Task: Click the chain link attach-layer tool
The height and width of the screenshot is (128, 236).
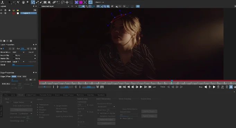Action: point(54,2)
